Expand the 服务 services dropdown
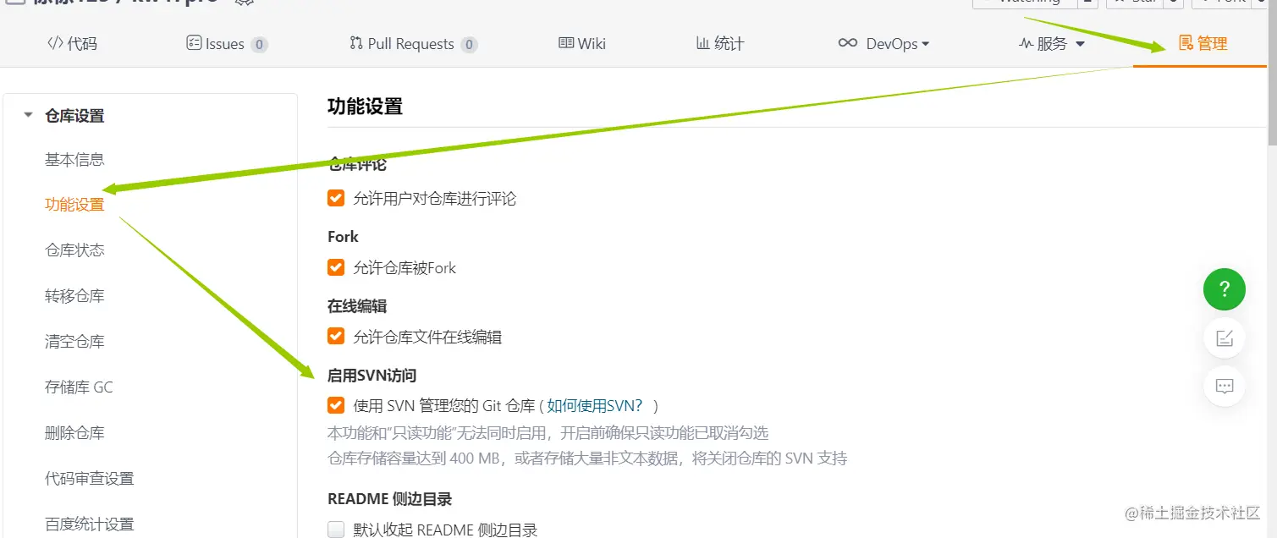The image size is (1277, 538). click(x=1052, y=44)
